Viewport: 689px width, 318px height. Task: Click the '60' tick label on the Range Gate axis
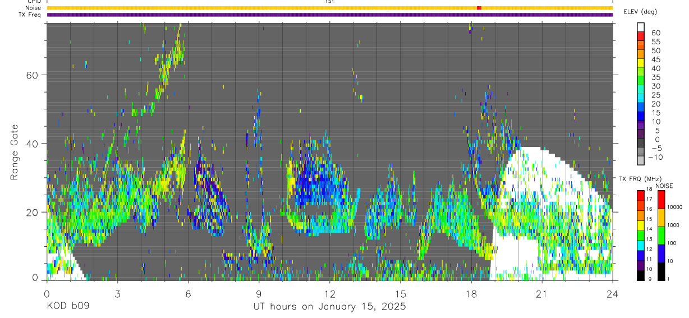[33, 75]
